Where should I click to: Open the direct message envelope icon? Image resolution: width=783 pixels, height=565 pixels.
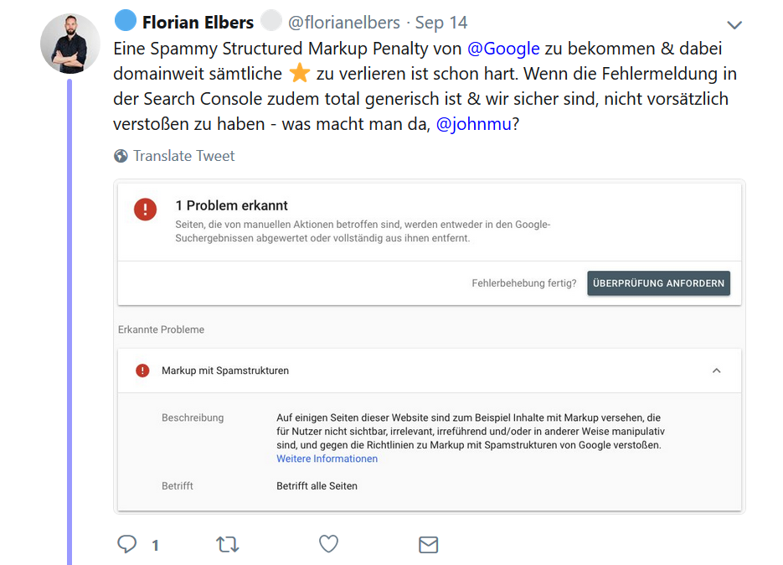(428, 544)
